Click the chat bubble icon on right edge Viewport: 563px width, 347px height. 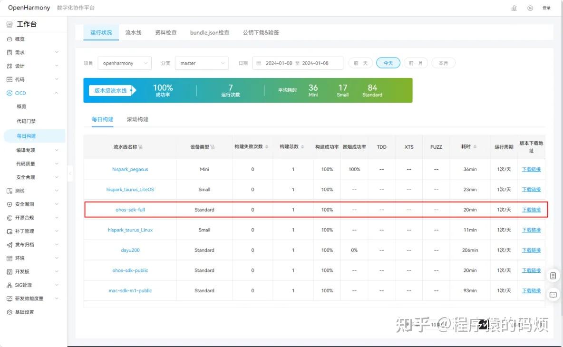click(553, 295)
